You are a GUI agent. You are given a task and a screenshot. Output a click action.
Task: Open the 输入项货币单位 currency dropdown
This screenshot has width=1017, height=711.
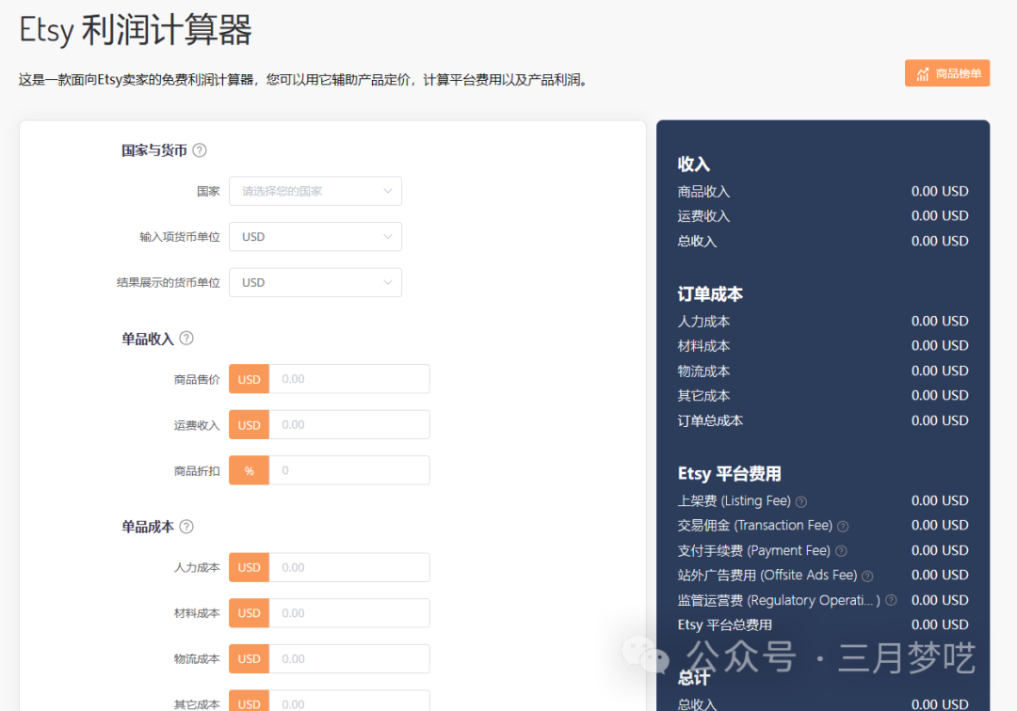click(x=315, y=237)
